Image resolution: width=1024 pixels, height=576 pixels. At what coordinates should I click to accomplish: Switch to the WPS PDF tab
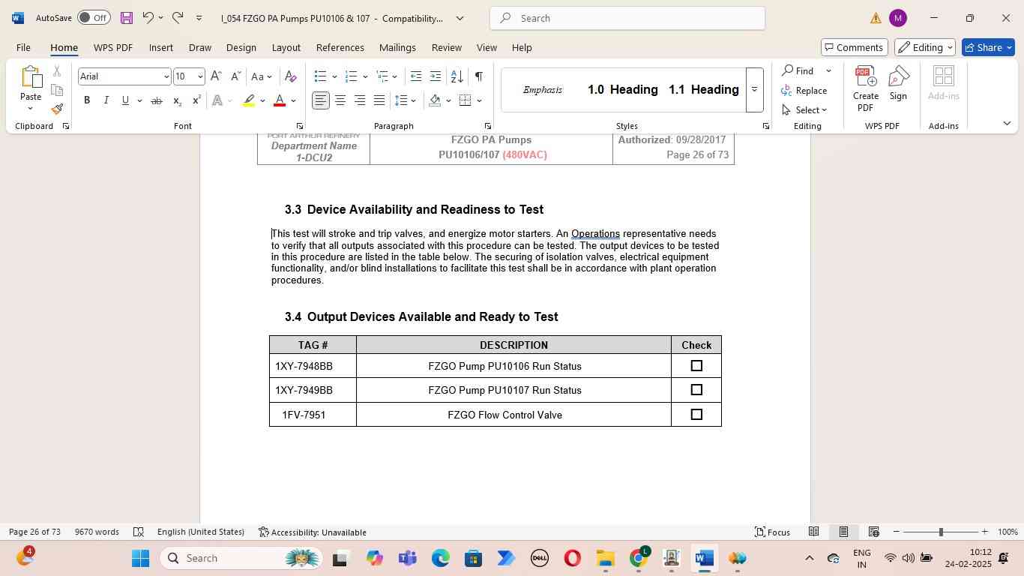click(x=113, y=47)
